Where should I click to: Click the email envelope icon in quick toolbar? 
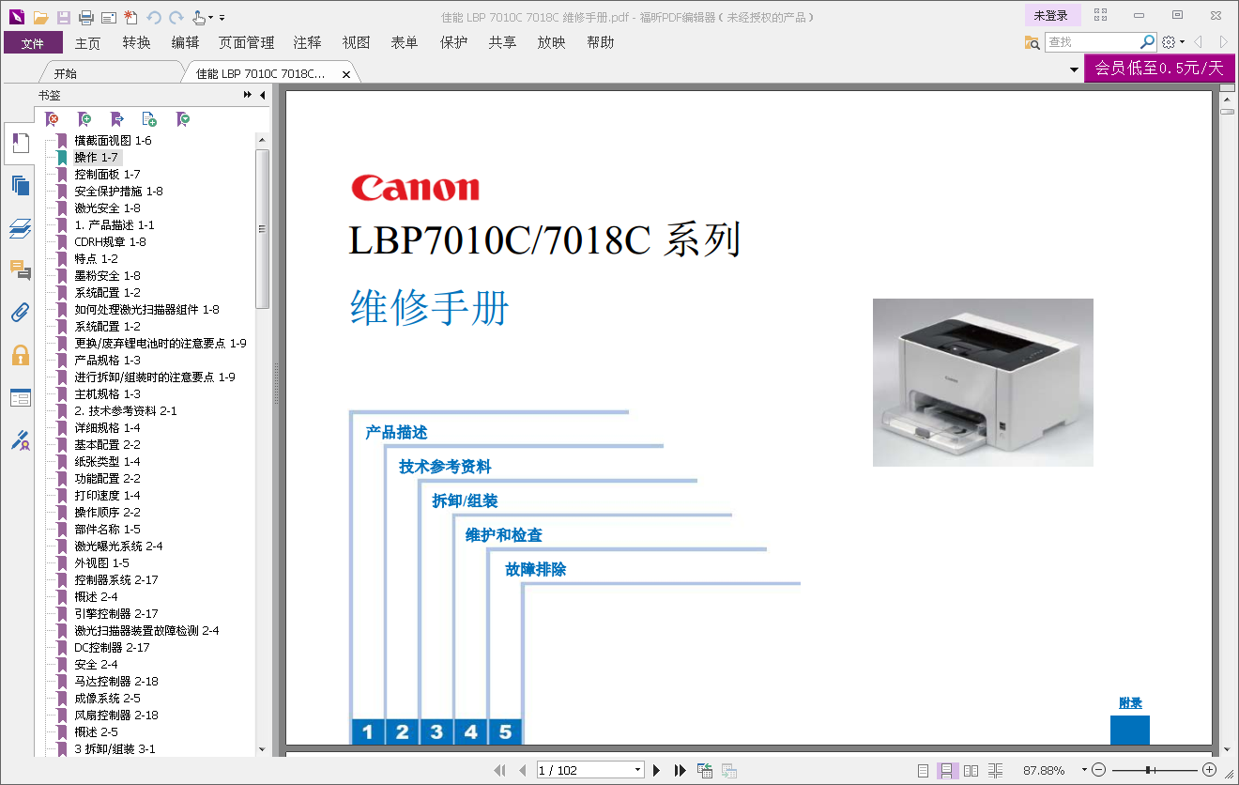(109, 17)
